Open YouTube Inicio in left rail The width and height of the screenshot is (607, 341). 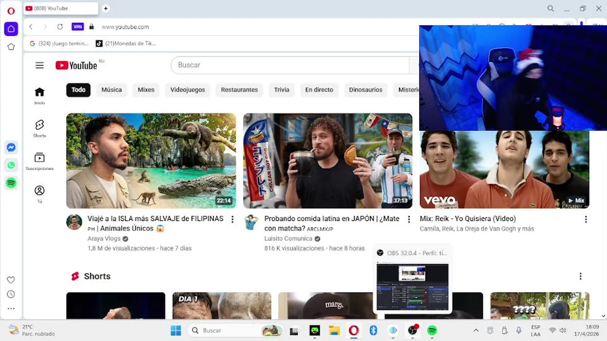39,96
